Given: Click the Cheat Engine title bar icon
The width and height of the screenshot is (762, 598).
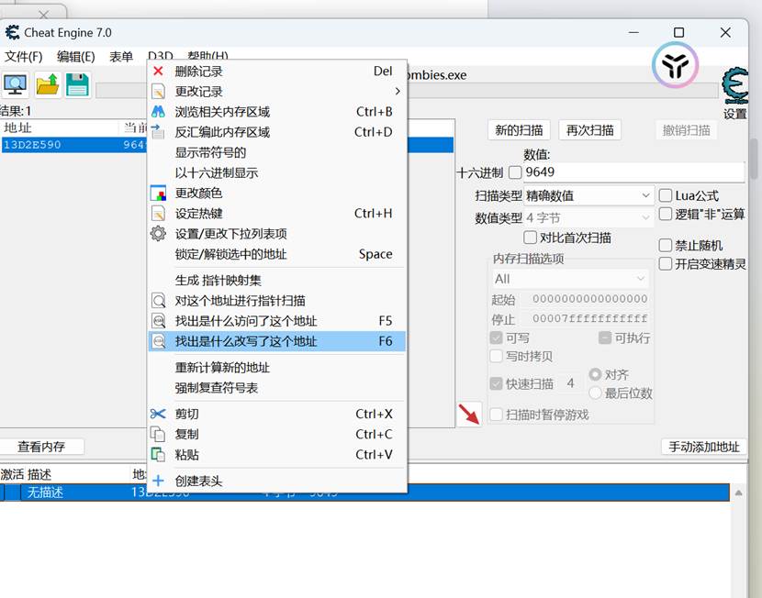Looking at the screenshot, I should (x=12, y=32).
